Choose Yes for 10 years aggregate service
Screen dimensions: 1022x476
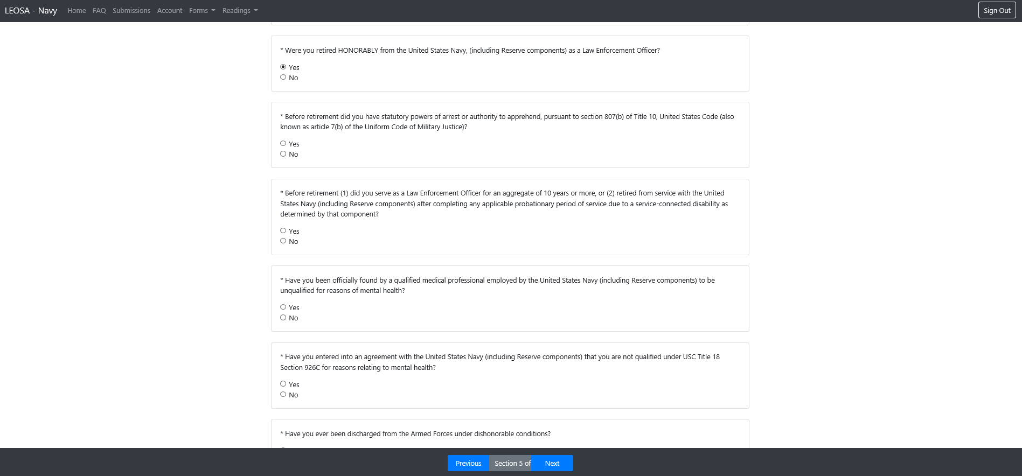click(x=283, y=231)
